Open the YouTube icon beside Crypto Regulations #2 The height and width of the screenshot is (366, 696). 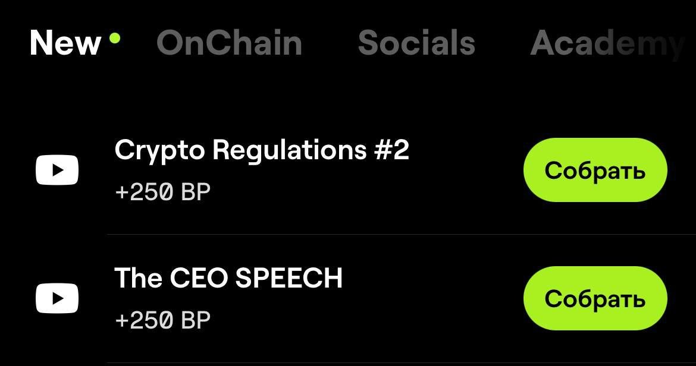pos(57,171)
